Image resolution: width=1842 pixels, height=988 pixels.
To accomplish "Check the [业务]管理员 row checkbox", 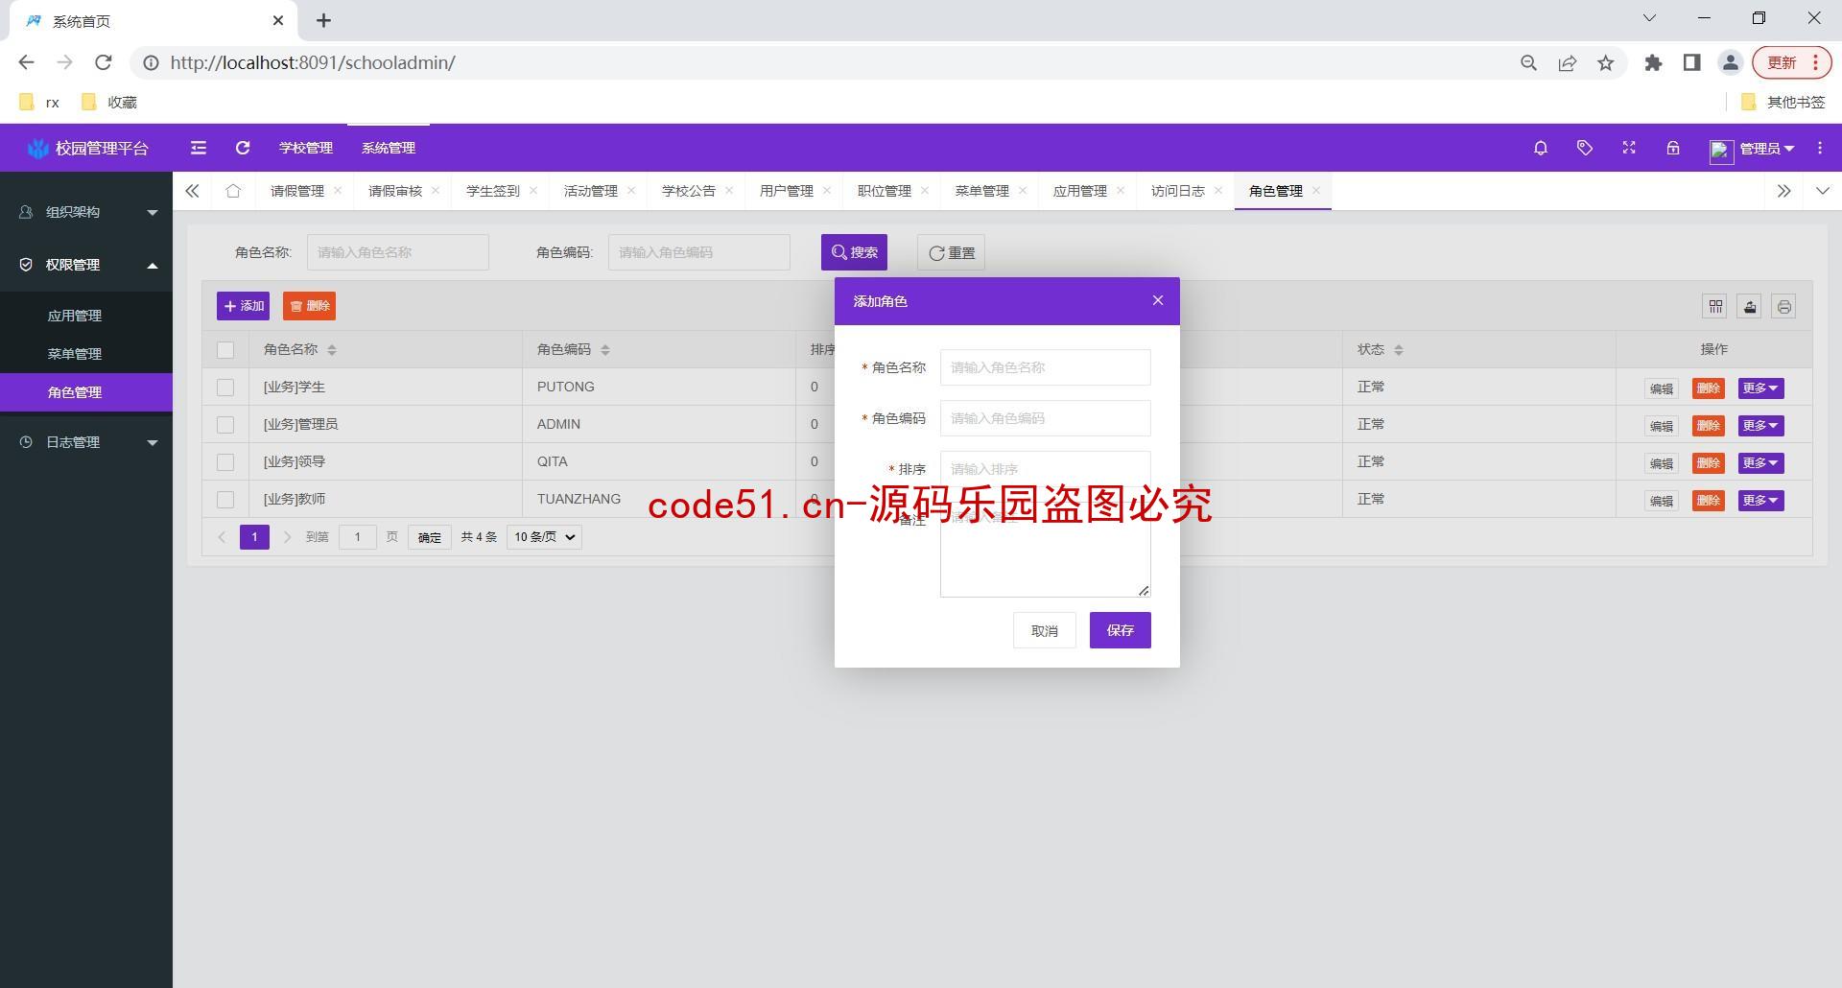I will pos(225,425).
